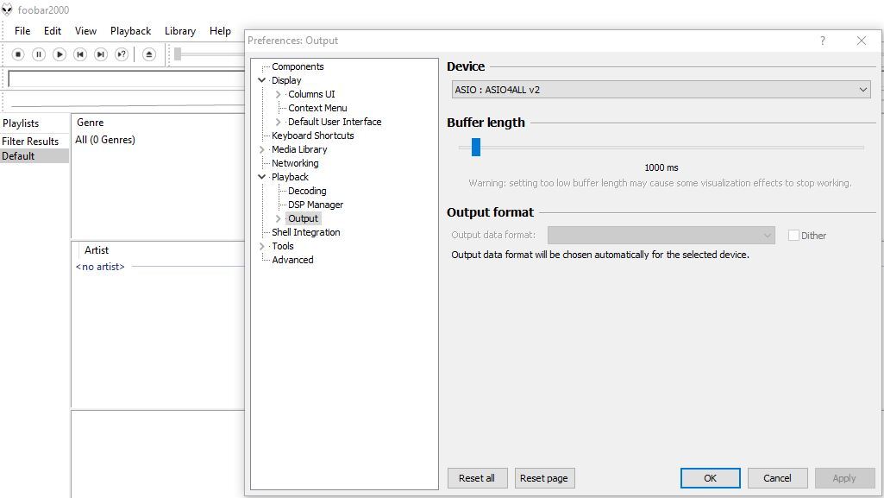884x498 pixels.
Task: Select the Default playlist
Action: 34,156
